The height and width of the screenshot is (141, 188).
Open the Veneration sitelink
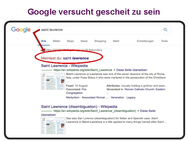coord(118,97)
